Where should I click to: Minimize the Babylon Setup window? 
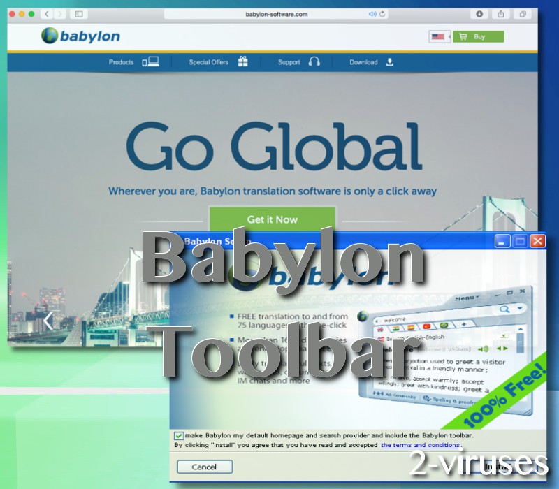pos(502,241)
